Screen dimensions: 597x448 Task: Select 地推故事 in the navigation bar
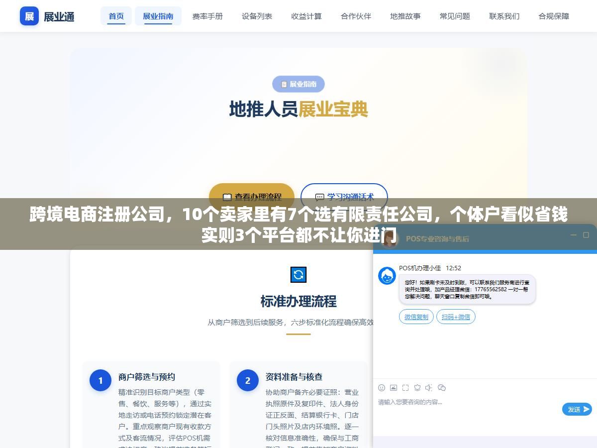coord(405,16)
